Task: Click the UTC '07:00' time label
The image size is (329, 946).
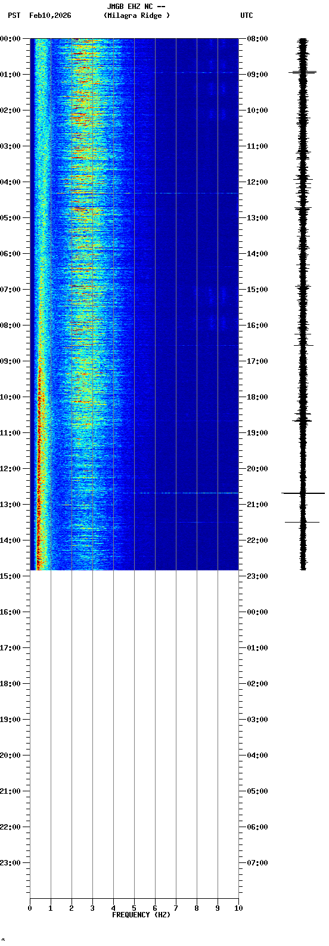Action: 257,863
